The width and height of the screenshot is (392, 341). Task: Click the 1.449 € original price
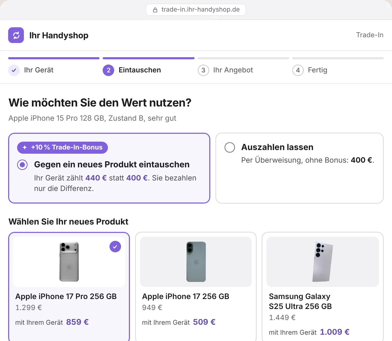click(282, 317)
